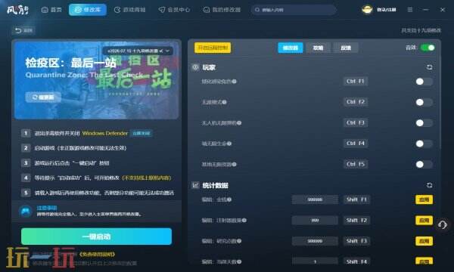Apply the Shift F3 edit value
Viewport: 454px width, 272px height.
click(424, 241)
